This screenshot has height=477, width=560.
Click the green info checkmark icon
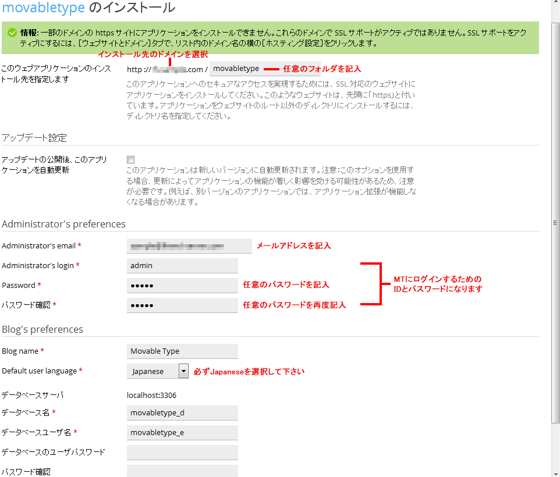tap(12, 33)
